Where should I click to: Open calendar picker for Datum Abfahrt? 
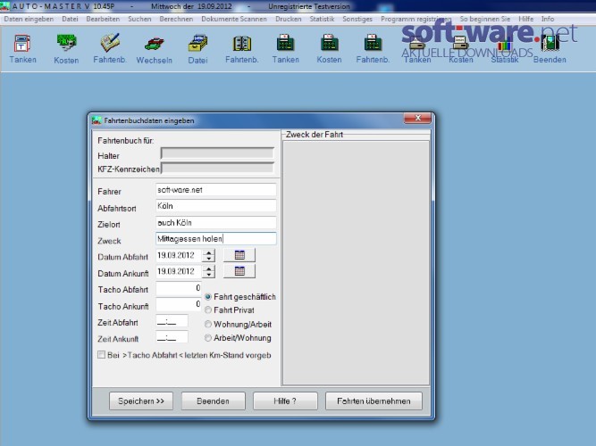[239, 255]
